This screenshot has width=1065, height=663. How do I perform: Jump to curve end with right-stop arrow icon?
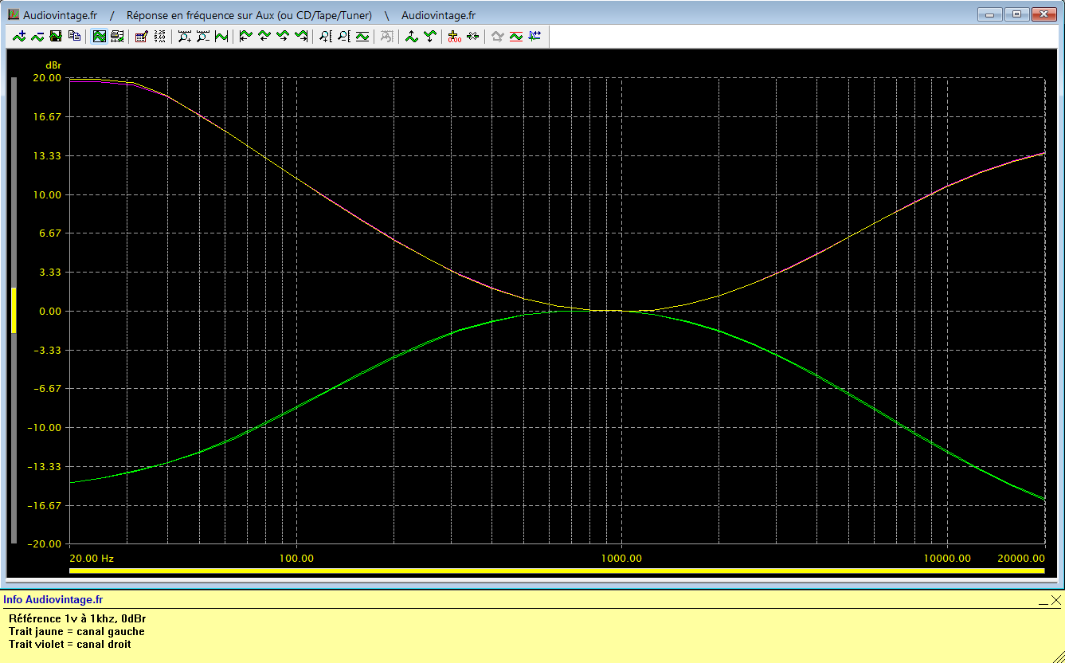click(x=300, y=36)
